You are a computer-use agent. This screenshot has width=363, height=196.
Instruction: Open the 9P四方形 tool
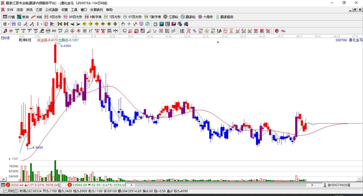click(x=73, y=17)
